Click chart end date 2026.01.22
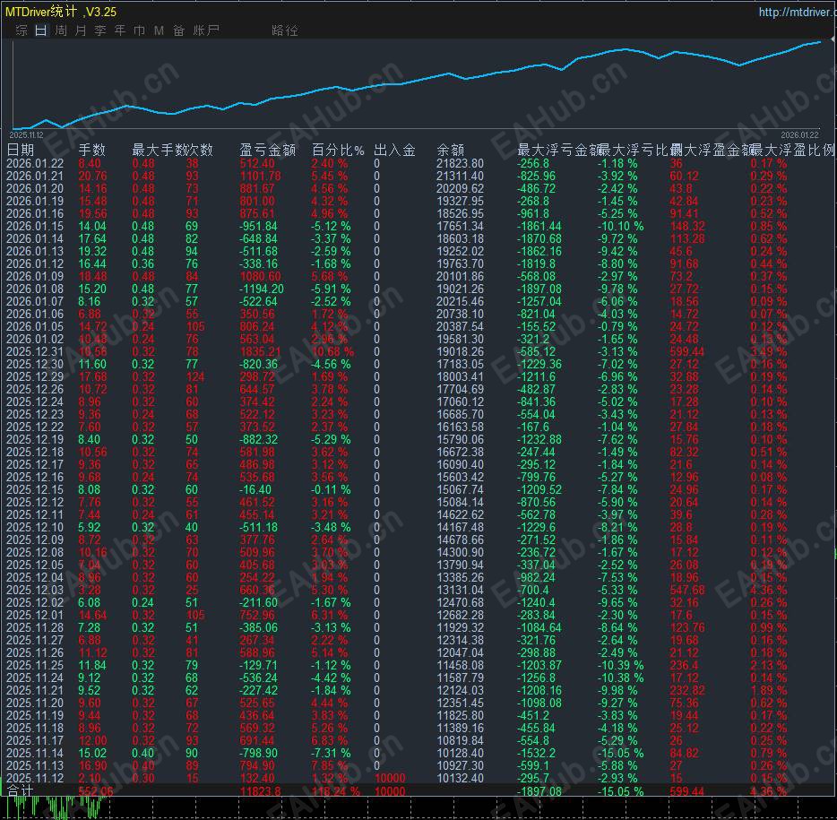The image size is (837, 820). coord(799,135)
